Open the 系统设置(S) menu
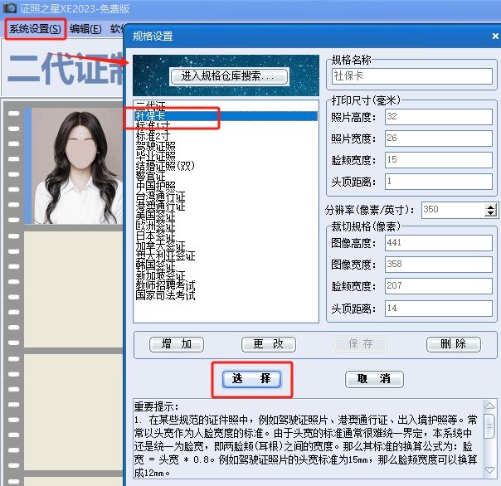The width and height of the screenshot is (501, 486). (x=35, y=29)
